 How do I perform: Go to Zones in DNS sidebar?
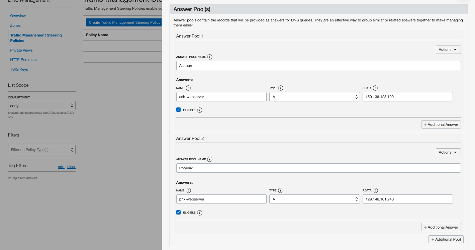click(15, 25)
